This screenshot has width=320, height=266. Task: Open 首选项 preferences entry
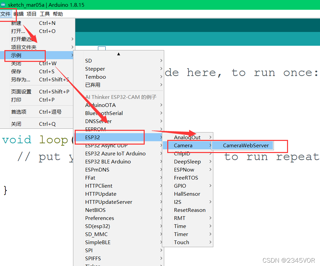[37, 112]
